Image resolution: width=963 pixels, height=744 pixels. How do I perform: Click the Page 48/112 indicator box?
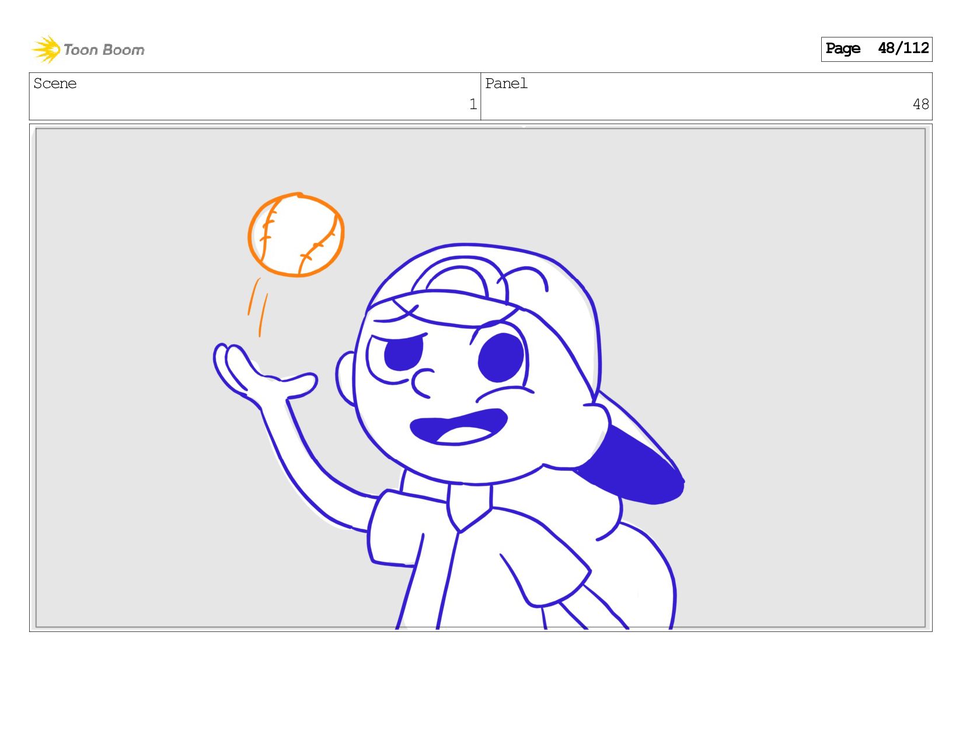click(876, 49)
